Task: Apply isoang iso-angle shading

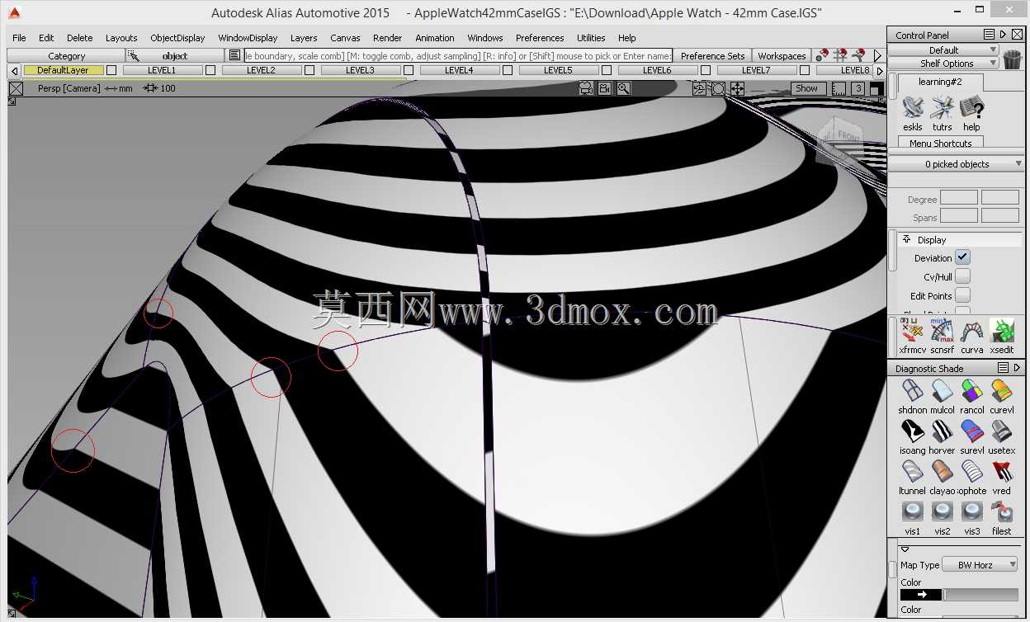Action: (x=912, y=431)
